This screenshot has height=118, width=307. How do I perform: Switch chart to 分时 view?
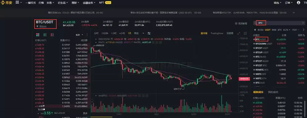96,33
